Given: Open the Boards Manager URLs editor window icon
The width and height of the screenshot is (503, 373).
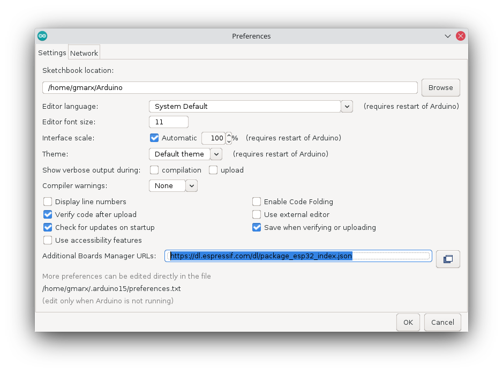Looking at the screenshot, I should [x=448, y=259].
